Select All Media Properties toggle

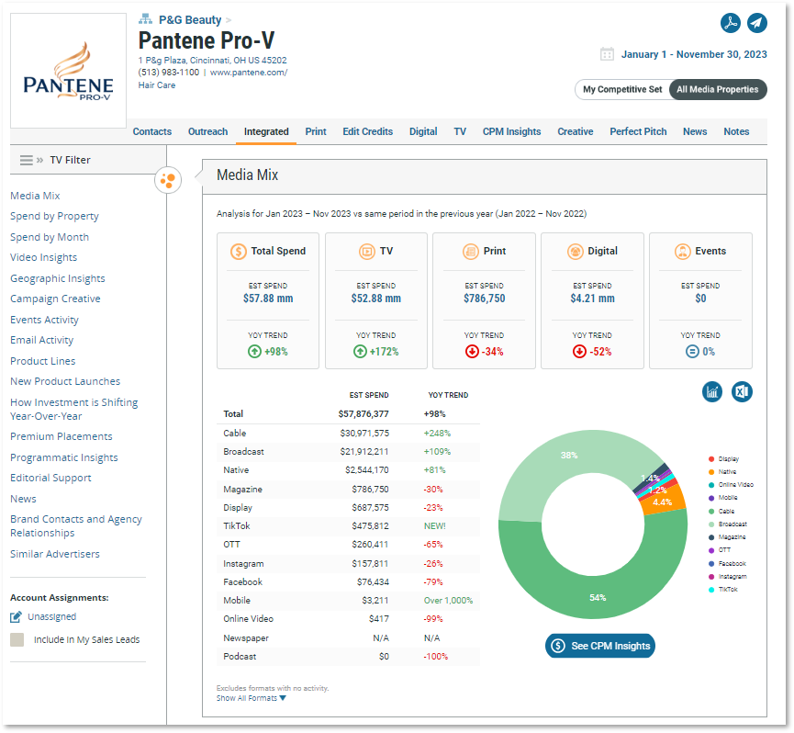click(718, 90)
